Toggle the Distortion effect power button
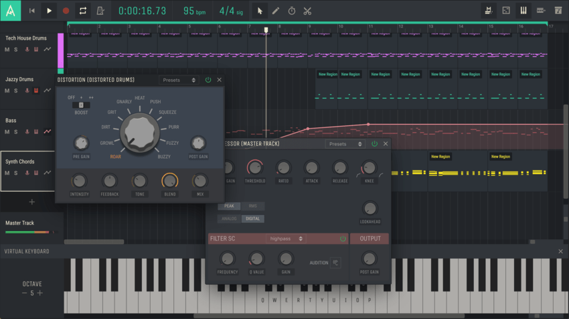The image size is (569, 319). point(208,80)
